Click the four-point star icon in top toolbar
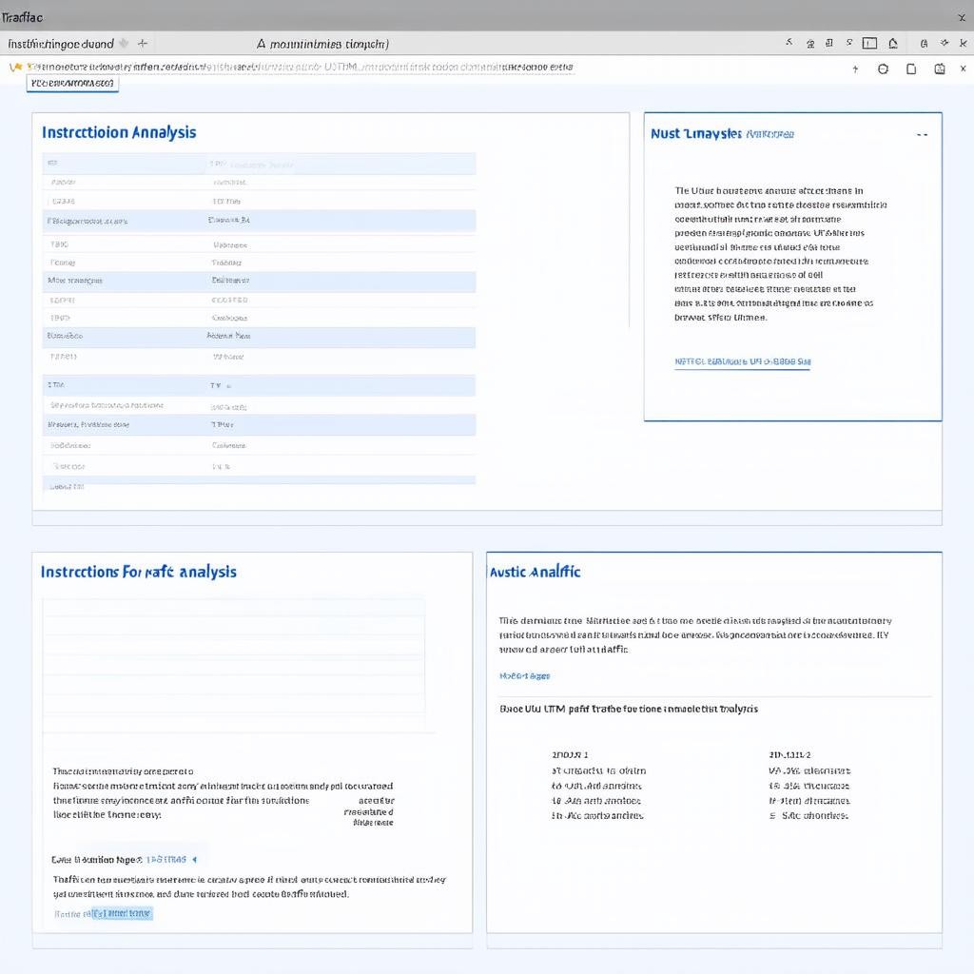 (x=945, y=43)
